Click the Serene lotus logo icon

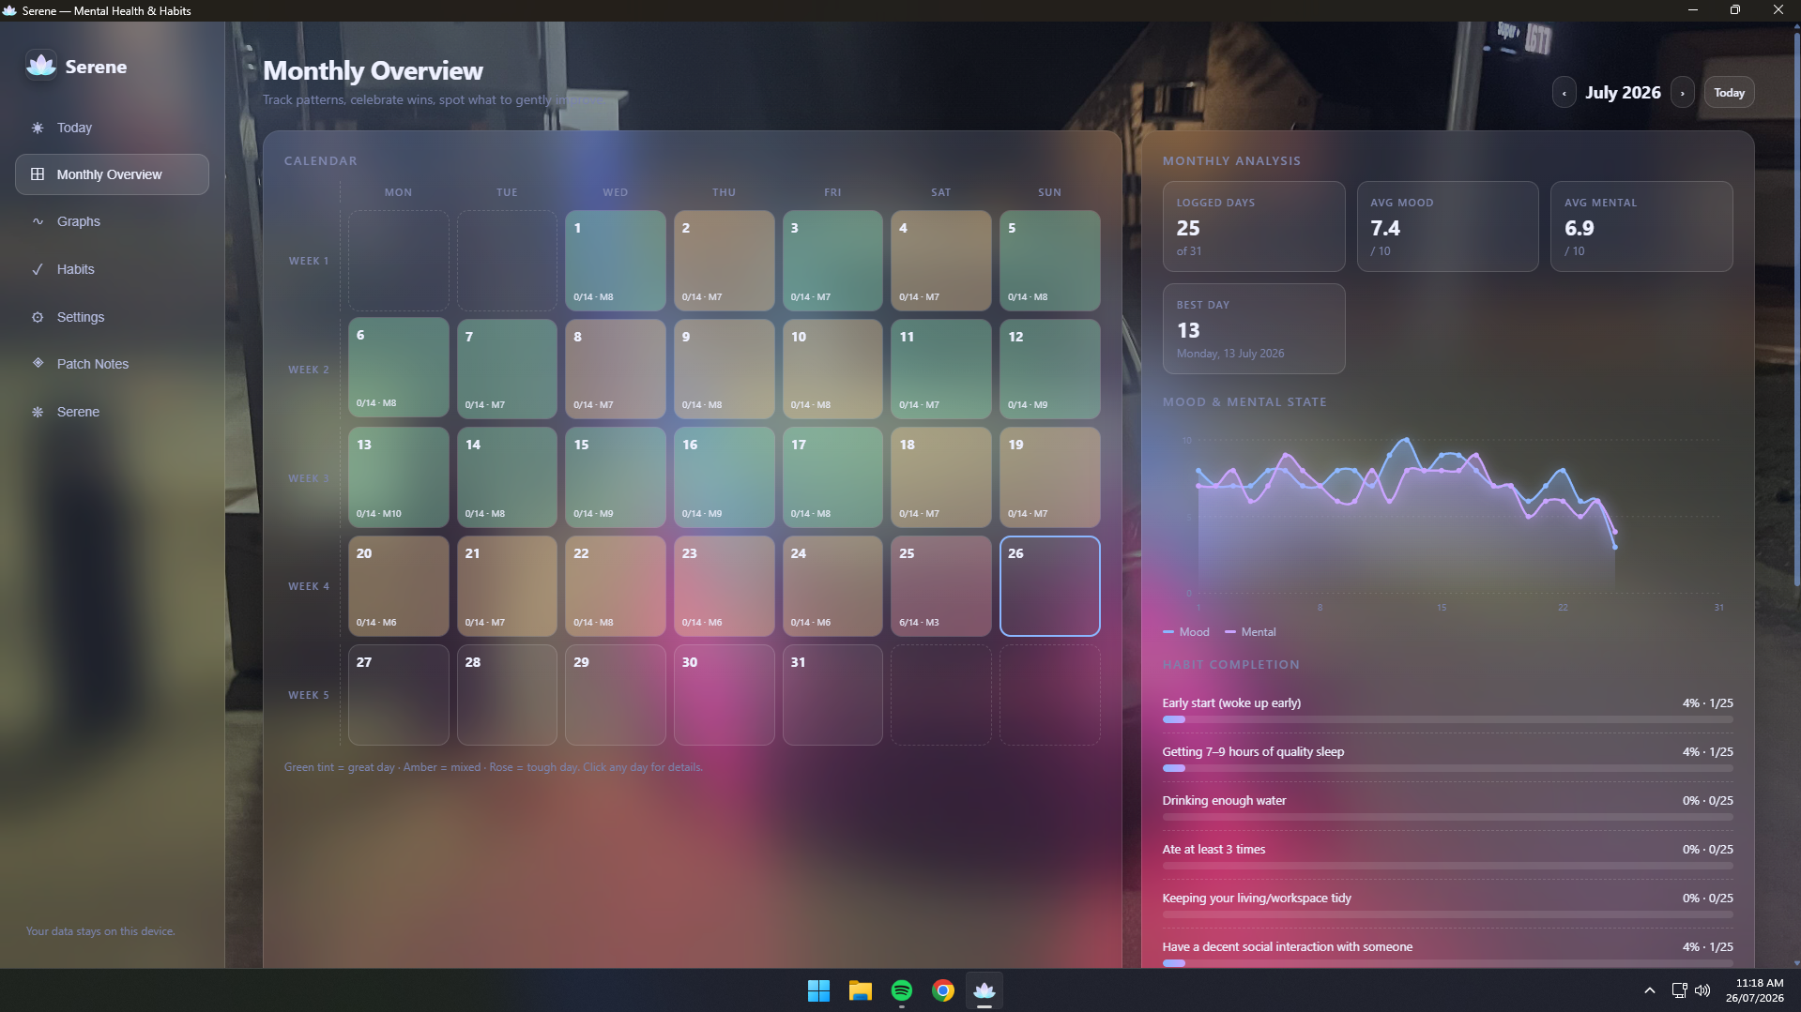(x=41, y=66)
